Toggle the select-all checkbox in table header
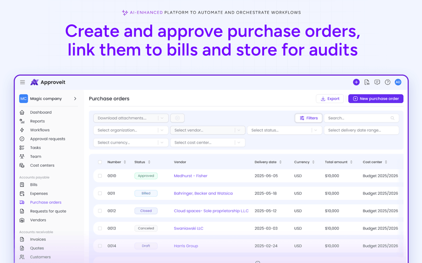 click(x=100, y=162)
